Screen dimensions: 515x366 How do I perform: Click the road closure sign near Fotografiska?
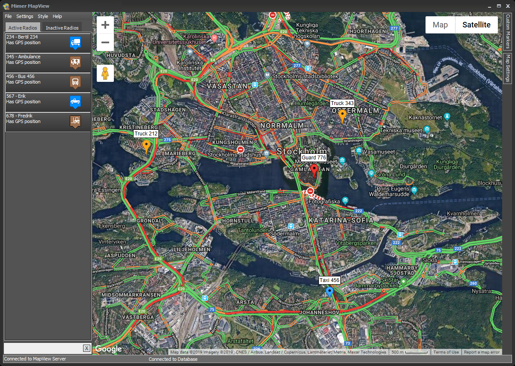[x=310, y=192]
